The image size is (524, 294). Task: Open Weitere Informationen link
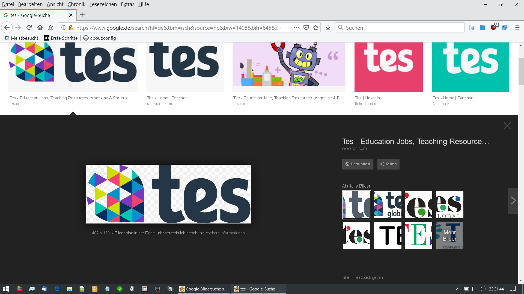(x=225, y=233)
